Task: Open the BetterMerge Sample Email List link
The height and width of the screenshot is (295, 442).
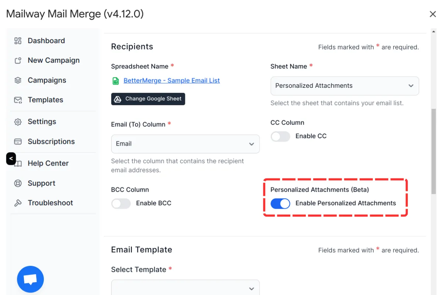Action: click(172, 80)
